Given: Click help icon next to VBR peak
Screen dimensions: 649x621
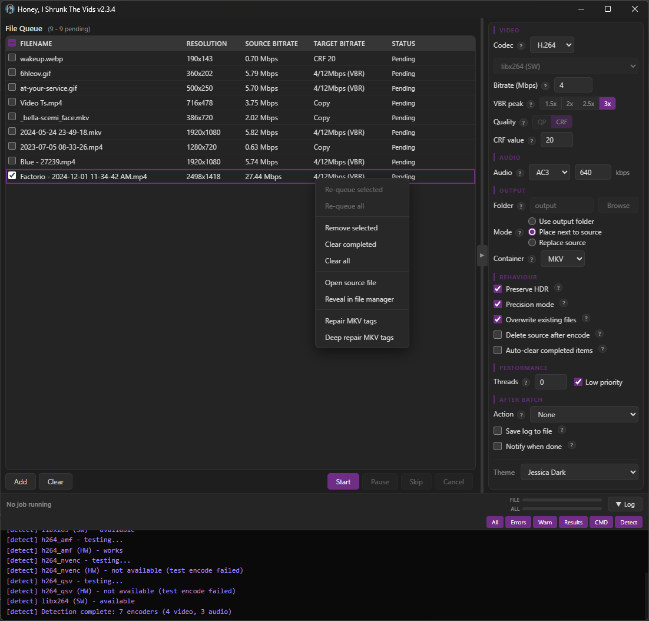Looking at the screenshot, I should click(x=531, y=104).
